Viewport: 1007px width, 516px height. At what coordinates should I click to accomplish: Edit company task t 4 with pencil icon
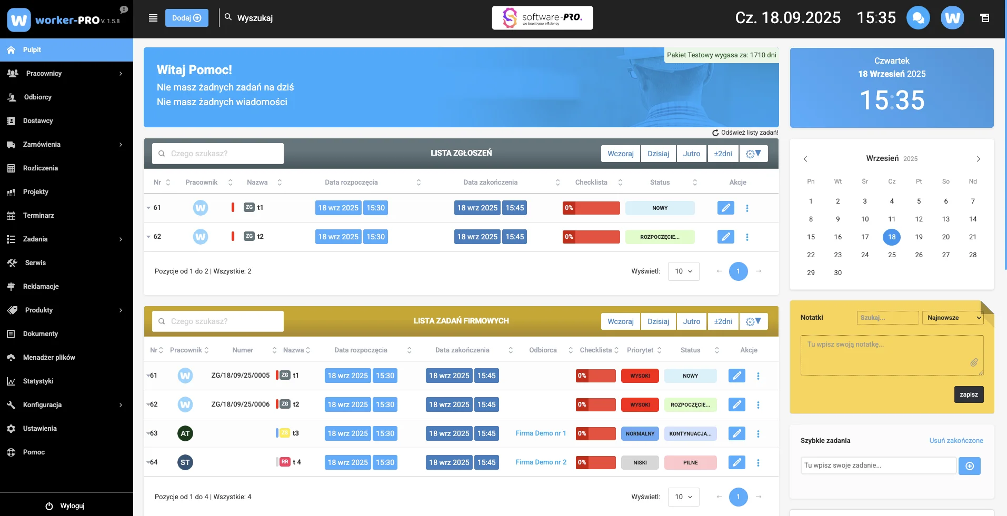click(x=736, y=462)
